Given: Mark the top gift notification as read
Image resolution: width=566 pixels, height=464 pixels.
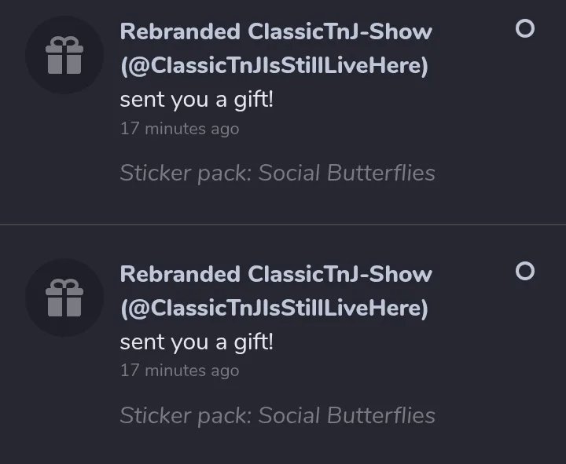Looking at the screenshot, I should pyautogui.click(x=524, y=29).
